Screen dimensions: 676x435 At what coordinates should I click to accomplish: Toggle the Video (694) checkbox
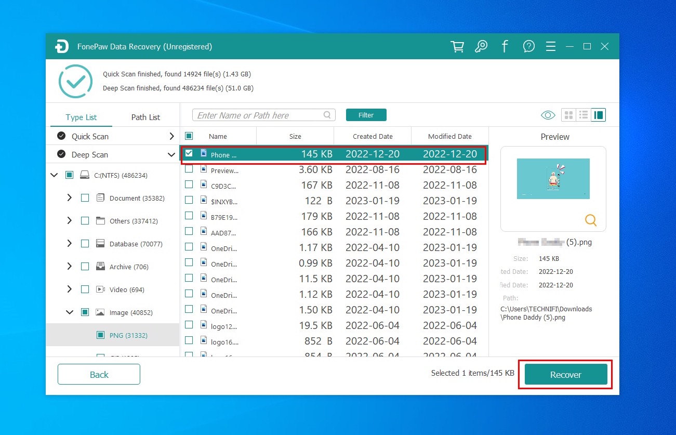[x=85, y=289]
